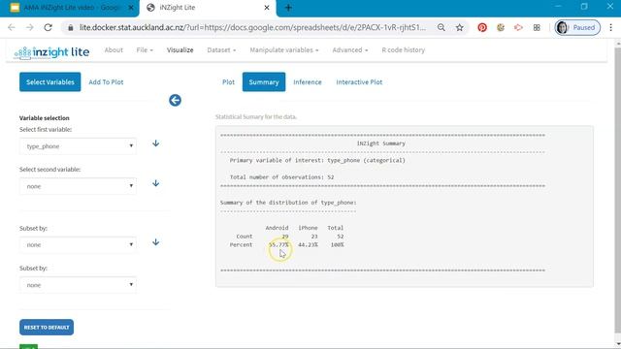Switch to the Inference tab

click(x=308, y=81)
